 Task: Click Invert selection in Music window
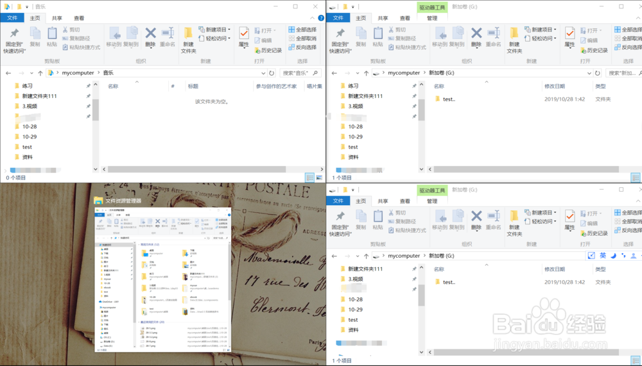pos(302,47)
